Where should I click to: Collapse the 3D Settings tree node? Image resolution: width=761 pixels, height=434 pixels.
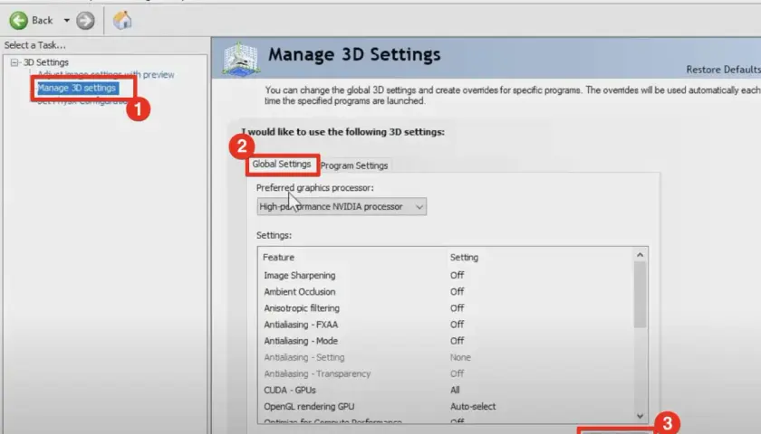pyautogui.click(x=14, y=62)
